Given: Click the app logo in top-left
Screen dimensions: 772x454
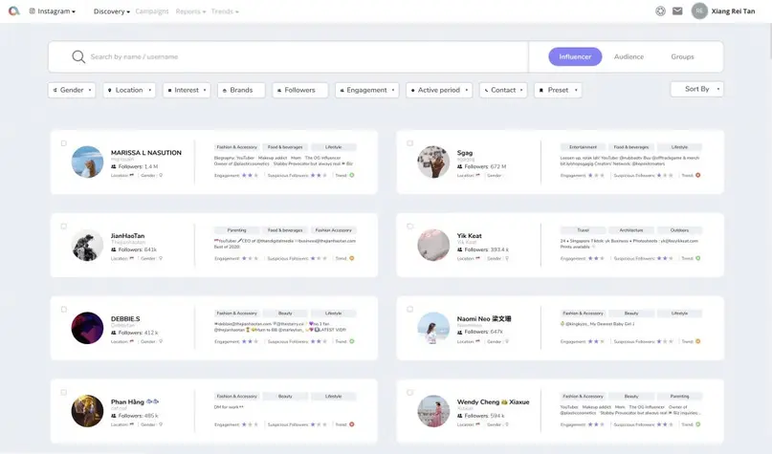Looking at the screenshot, I should [13, 11].
